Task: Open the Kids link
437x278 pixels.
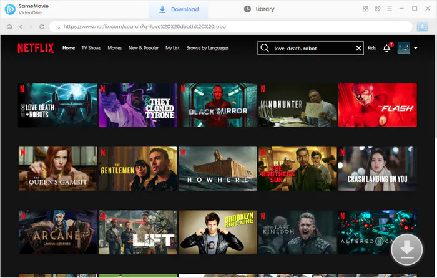Action: (372, 48)
